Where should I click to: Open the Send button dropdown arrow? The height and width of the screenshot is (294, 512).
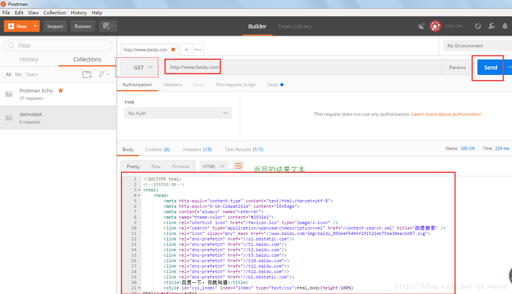click(x=509, y=67)
